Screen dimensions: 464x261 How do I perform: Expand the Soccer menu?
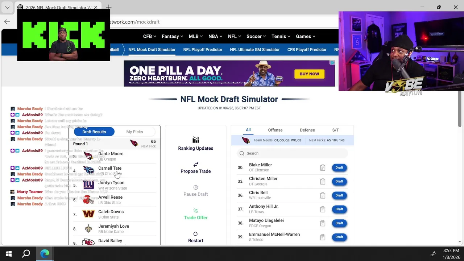[256, 36]
